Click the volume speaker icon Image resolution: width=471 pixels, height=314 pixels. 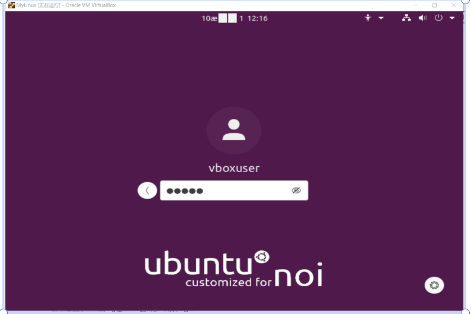(x=422, y=18)
